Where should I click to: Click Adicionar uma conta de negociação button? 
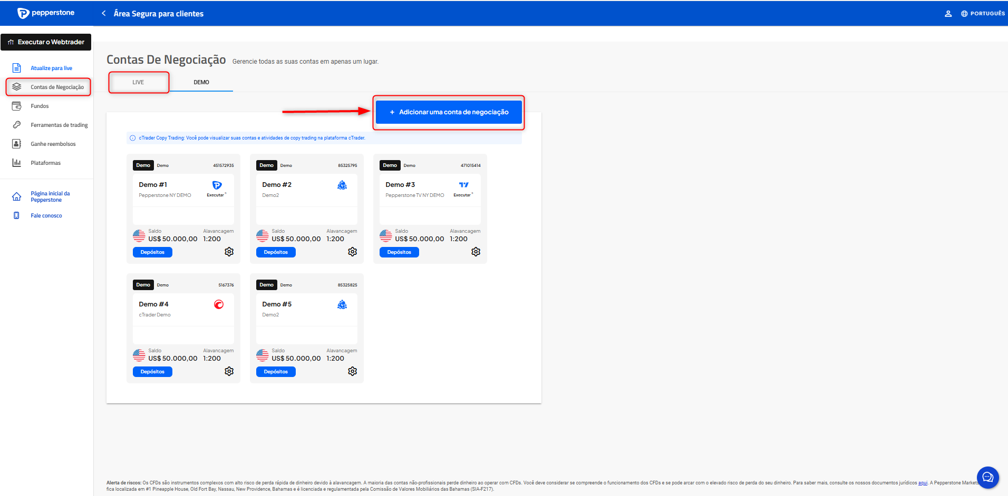(x=449, y=112)
